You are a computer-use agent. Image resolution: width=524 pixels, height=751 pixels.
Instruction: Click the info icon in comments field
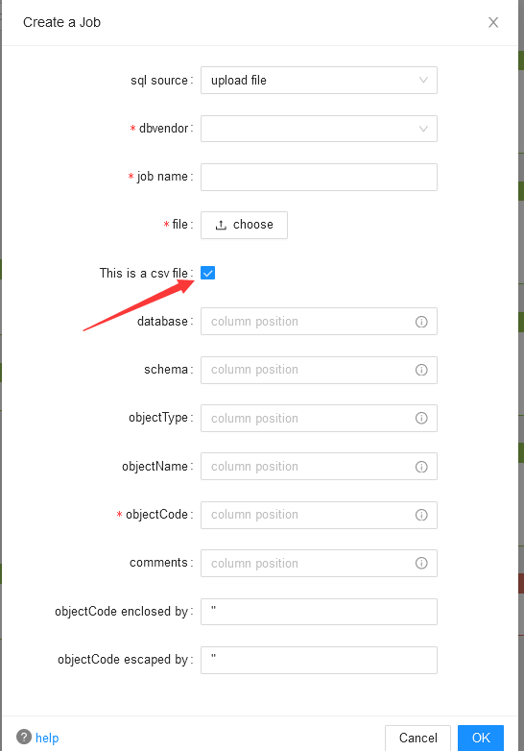pyautogui.click(x=421, y=563)
